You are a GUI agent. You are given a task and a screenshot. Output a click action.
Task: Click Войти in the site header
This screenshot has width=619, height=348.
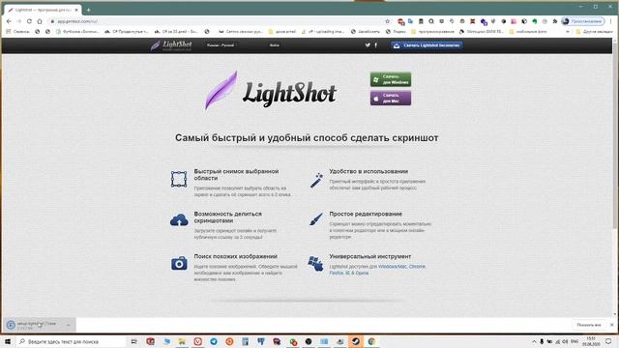(275, 45)
